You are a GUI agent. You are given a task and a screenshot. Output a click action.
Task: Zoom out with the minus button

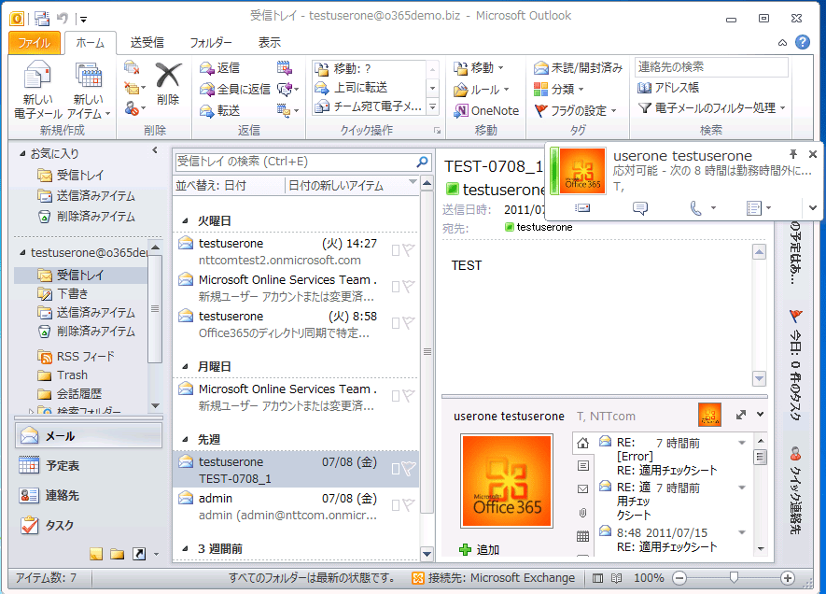point(679,578)
